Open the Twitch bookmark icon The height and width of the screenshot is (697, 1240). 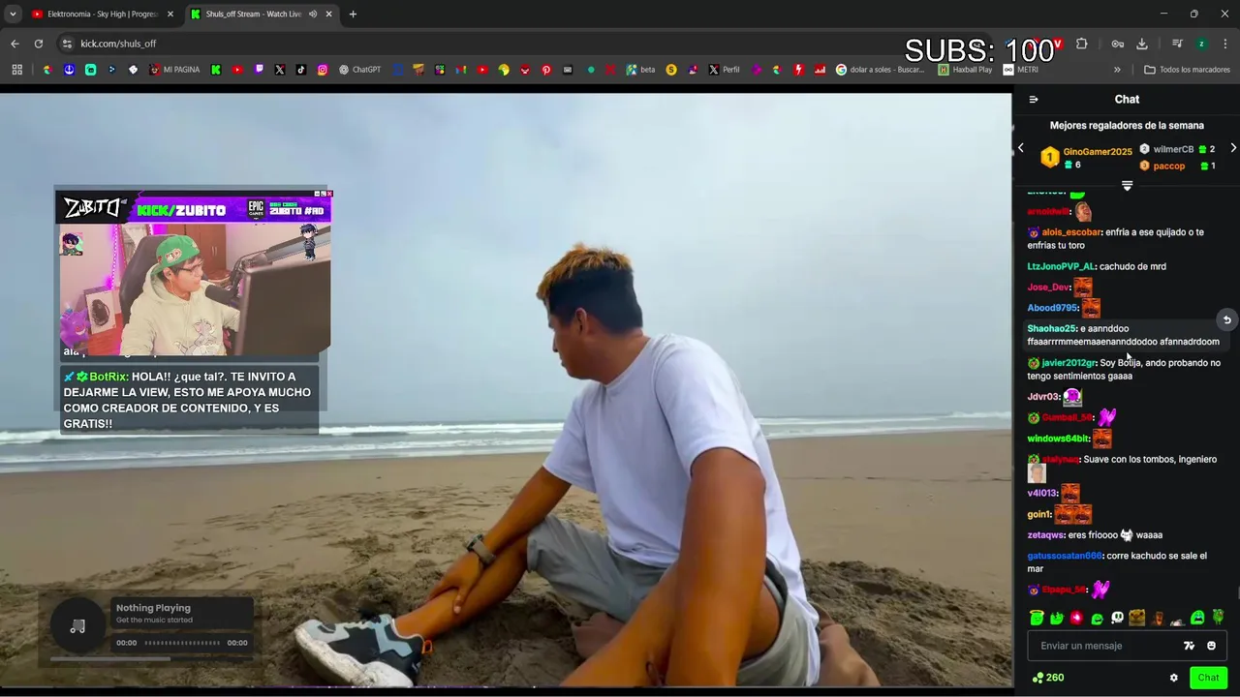click(x=259, y=70)
